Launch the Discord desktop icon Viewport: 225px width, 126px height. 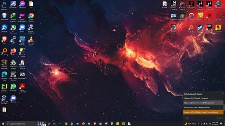tap(13, 99)
